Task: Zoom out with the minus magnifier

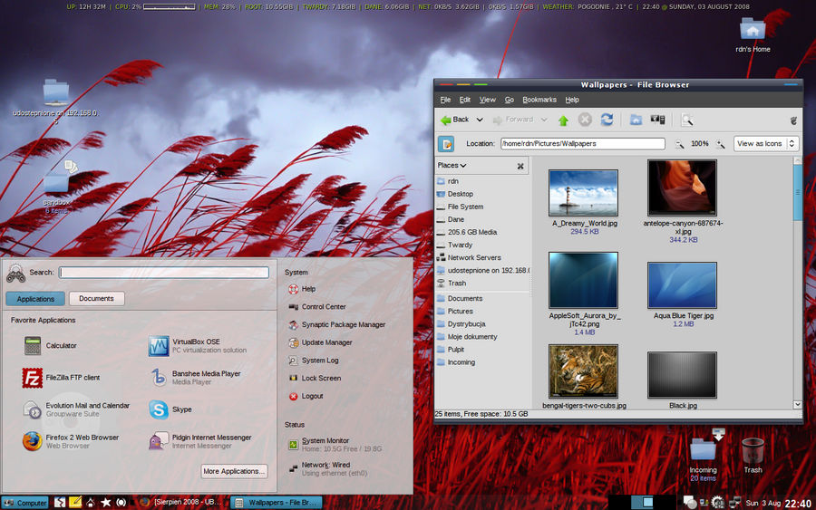Action: click(x=679, y=144)
